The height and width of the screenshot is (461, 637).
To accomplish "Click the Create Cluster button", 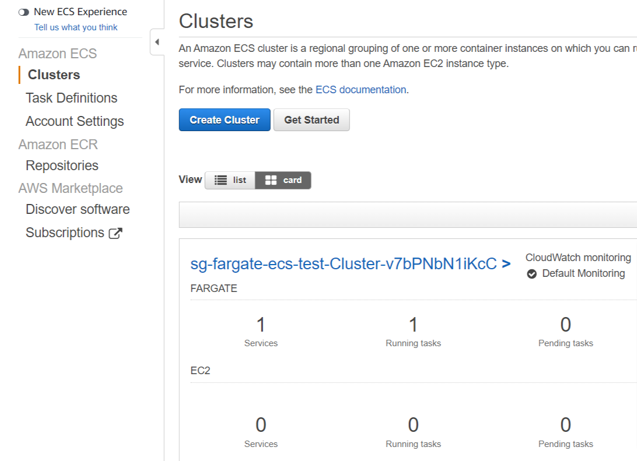I will coord(225,119).
